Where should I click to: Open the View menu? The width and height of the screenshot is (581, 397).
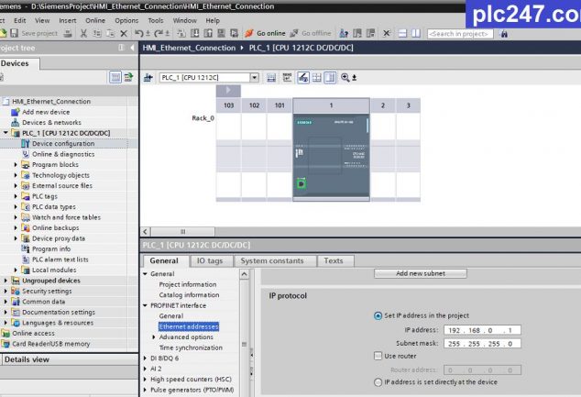pyautogui.click(x=42, y=20)
